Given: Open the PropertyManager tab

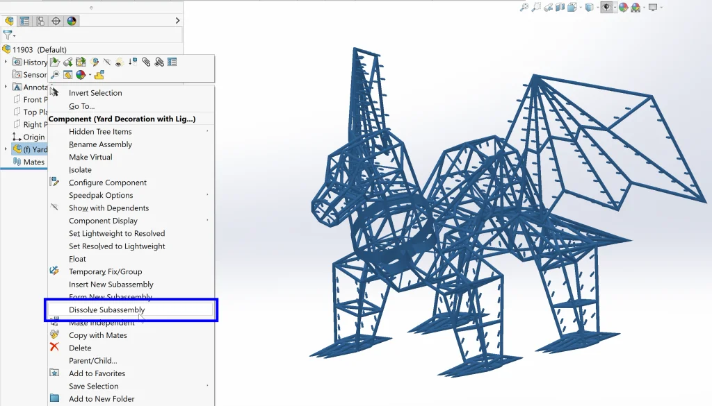Looking at the screenshot, I should (25, 21).
